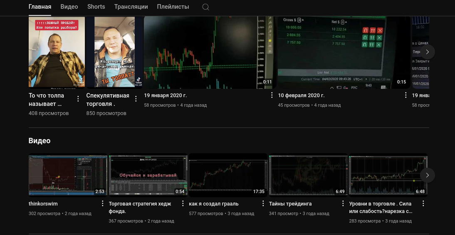
Task: Open options for Торговая стратегия хедж фонда video
Action: pos(183,203)
